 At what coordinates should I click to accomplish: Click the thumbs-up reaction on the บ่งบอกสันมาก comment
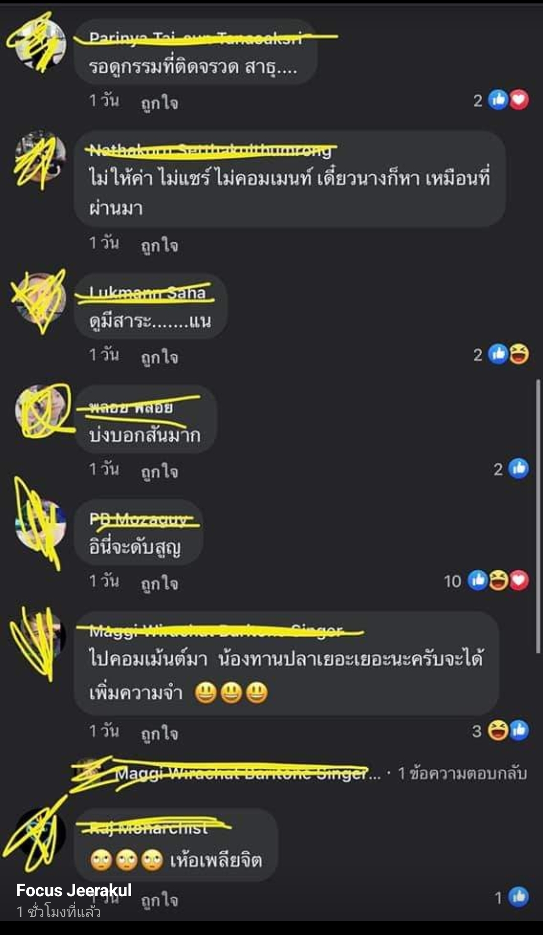pyautogui.click(x=519, y=469)
